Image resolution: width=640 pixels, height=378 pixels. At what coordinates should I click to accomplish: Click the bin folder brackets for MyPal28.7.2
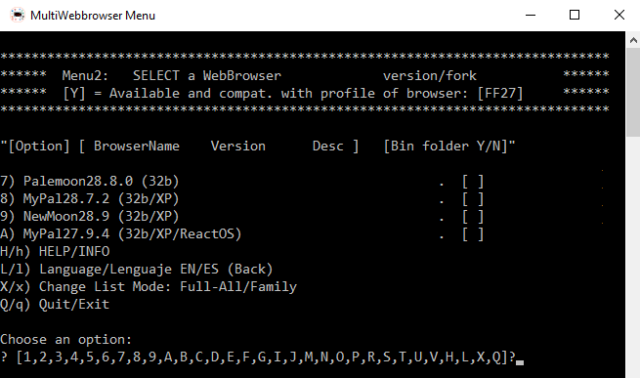pos(473,199)
